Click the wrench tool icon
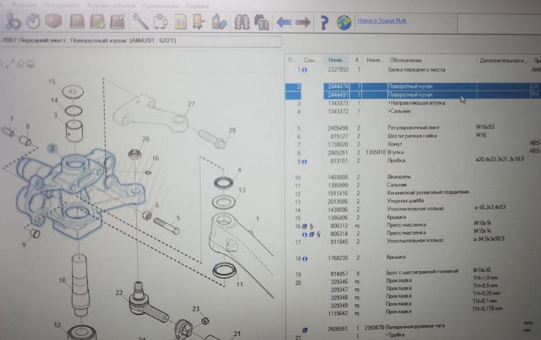Screen dimensions: 541x340 point(141,22)
